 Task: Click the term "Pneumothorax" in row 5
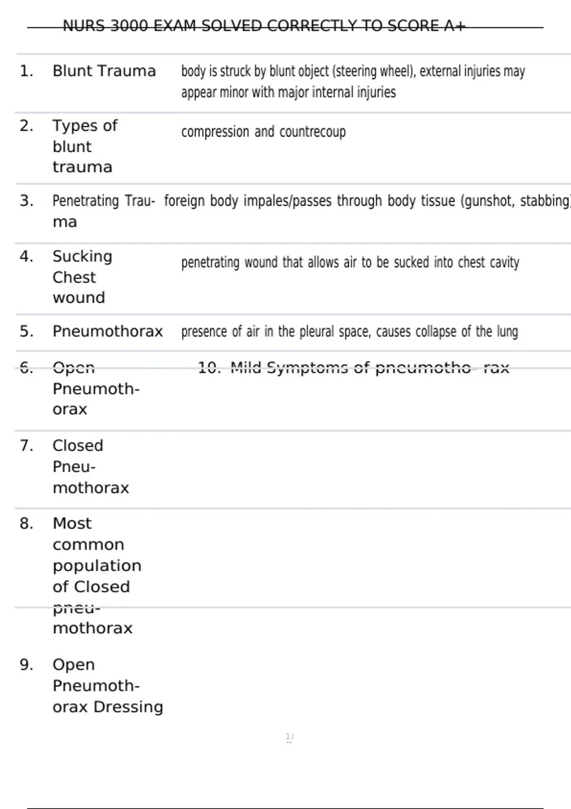click(x=108, y=331)
